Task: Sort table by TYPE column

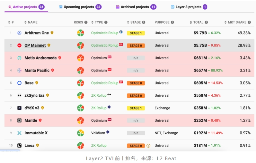Action: pyautogui.click(x=97, y=22)
